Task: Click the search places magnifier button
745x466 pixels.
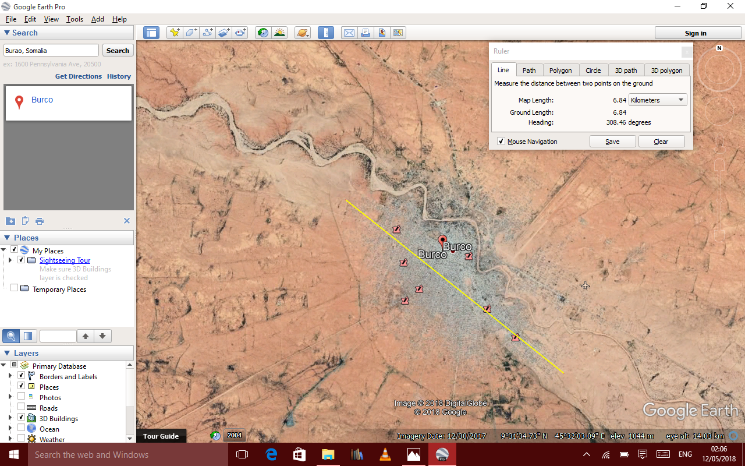Action: [x=11, y=336]
